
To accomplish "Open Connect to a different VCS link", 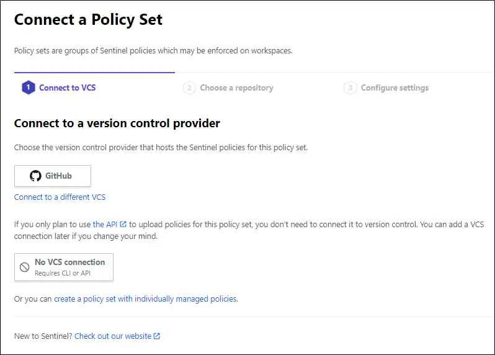I will coord(60,197).
